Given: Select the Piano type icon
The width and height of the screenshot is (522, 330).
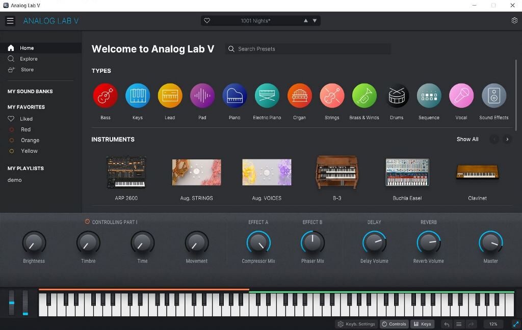Looking at the screenshot, I should 234,96.
